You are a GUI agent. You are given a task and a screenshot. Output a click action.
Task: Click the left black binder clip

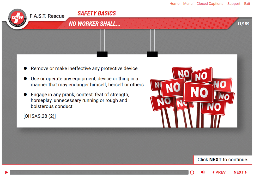click(102, 54)
